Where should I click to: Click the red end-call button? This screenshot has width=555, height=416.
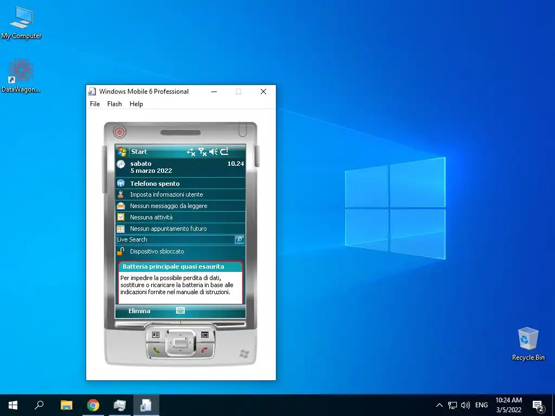coord(204,350)
